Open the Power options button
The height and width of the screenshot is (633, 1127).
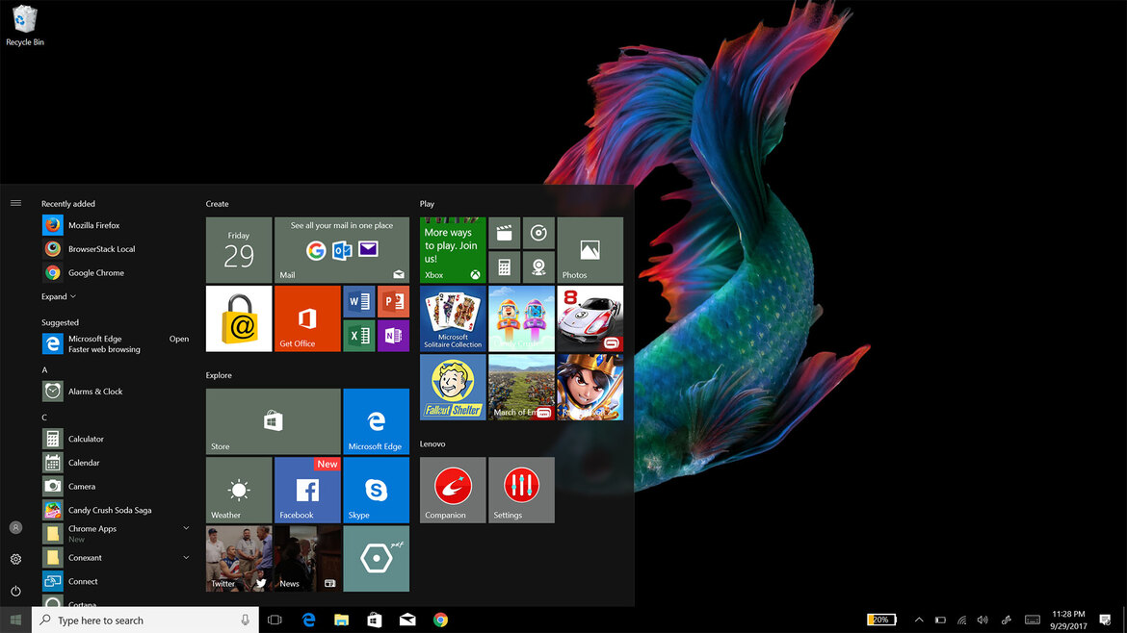[x=15, y=591]
